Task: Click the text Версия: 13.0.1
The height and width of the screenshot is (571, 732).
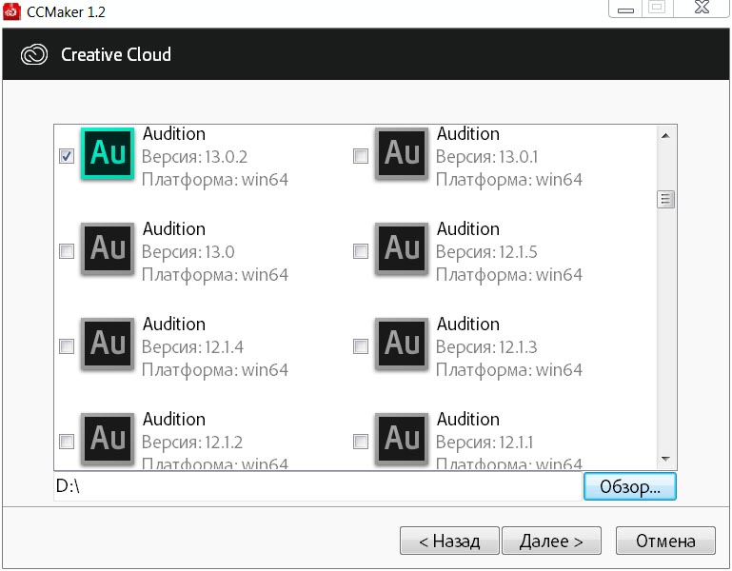Action: [x=487, y=157]
